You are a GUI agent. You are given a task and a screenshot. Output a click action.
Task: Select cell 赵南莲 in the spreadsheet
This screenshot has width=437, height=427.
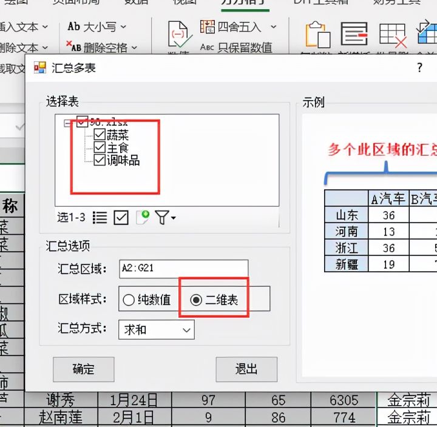click(x=61, y=417)
